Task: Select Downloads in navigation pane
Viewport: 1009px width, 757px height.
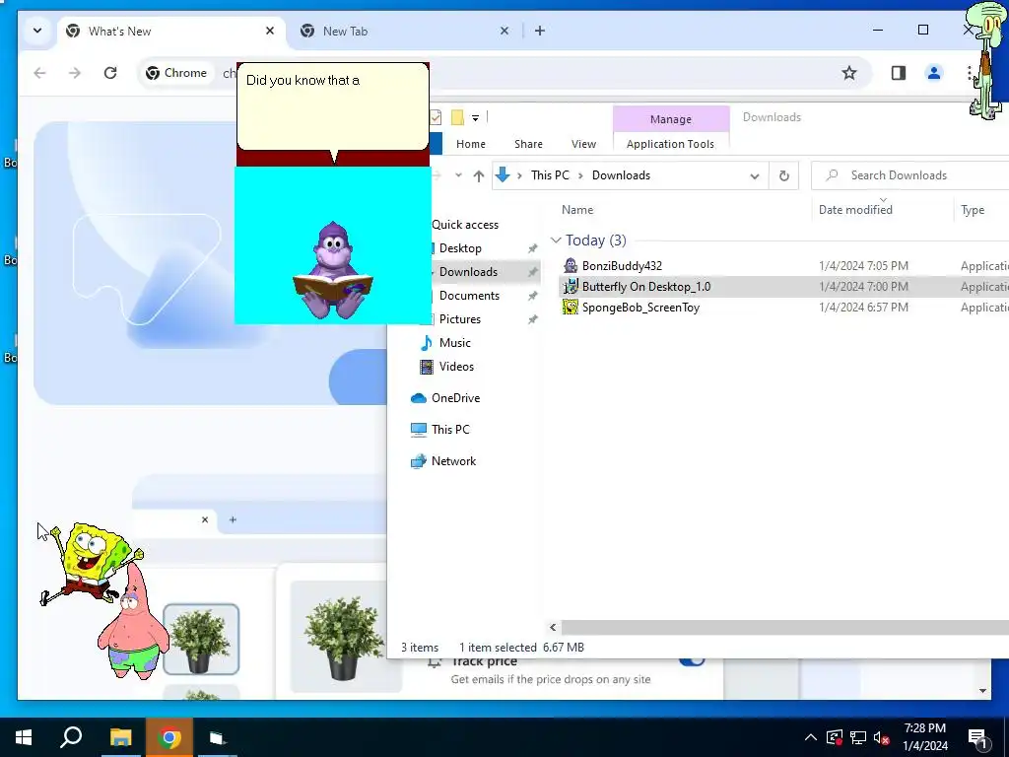Action: pos(468,272)
